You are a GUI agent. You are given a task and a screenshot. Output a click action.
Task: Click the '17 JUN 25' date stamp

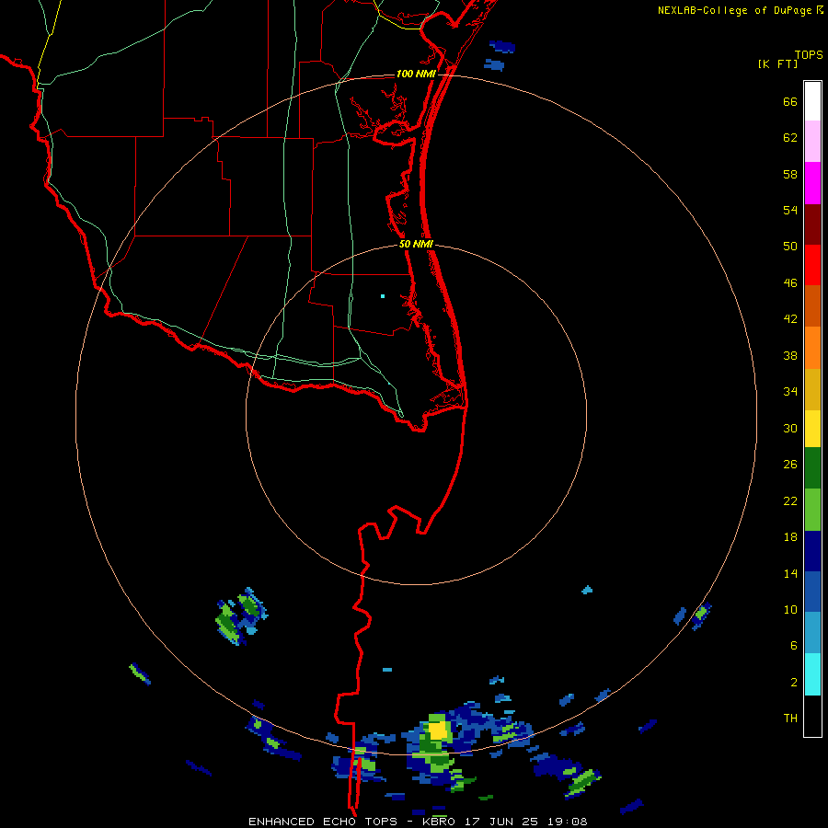[501, 822]
